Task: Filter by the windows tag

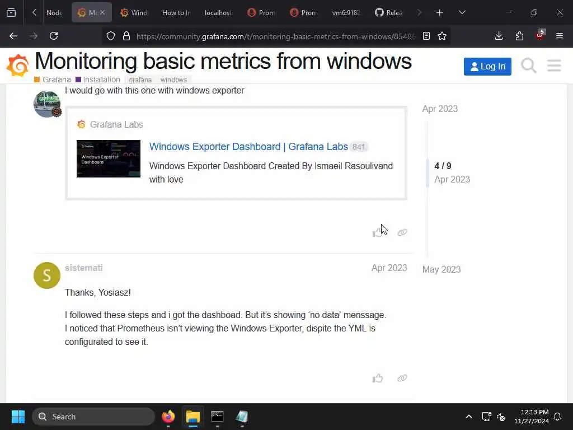Action: (173, 80)
